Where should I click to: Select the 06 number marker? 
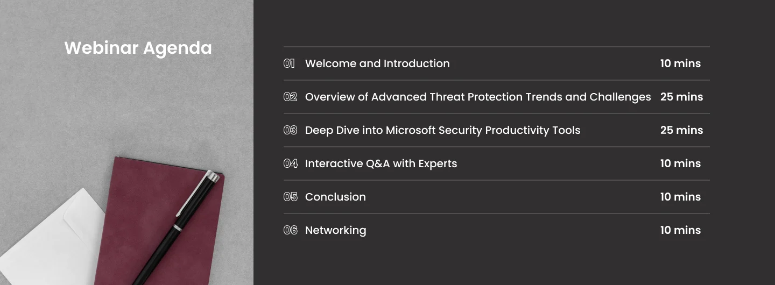290,230
